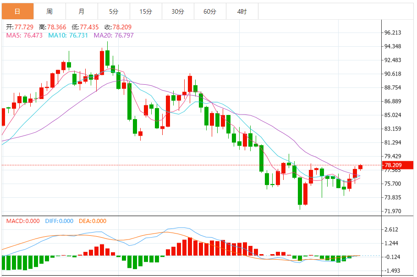Click the 75.700 price axis label
This screenshot has width=417, height=277.
coord(393,184)
